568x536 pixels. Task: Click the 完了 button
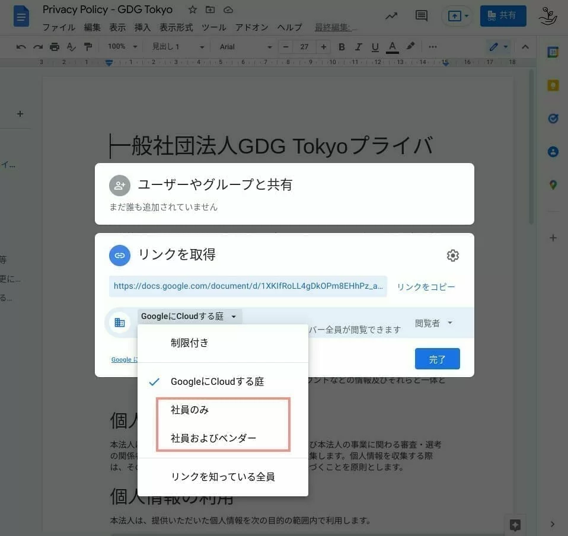tap(437, 359)
